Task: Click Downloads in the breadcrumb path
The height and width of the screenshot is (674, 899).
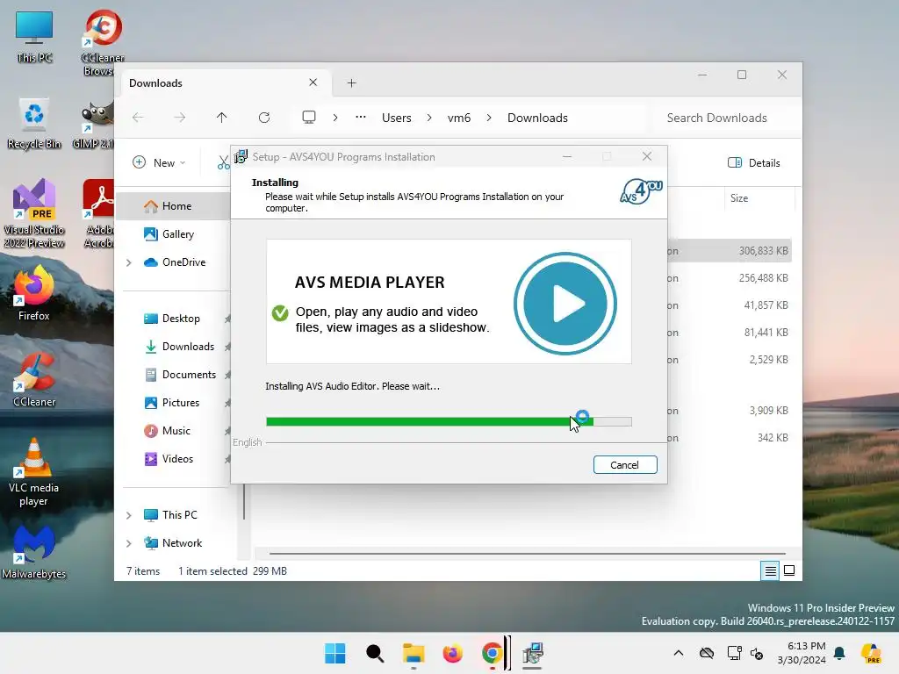Action: click(x=538, y=118)
